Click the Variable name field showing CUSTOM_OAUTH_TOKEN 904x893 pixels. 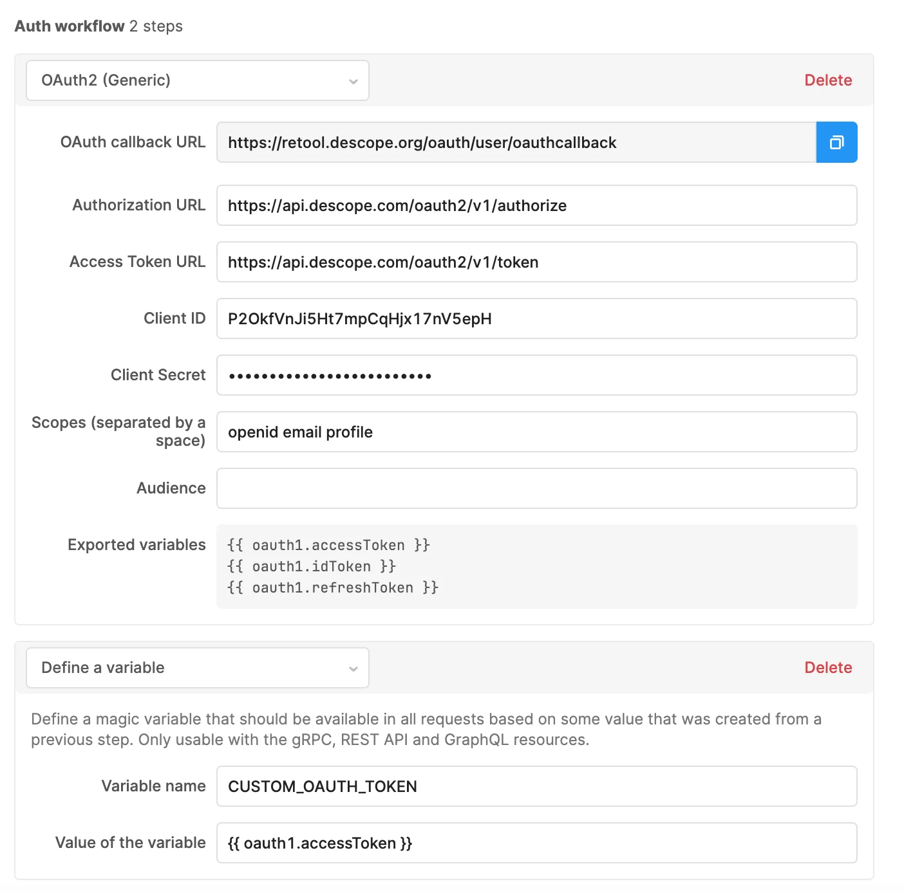(x=537, y=786)
